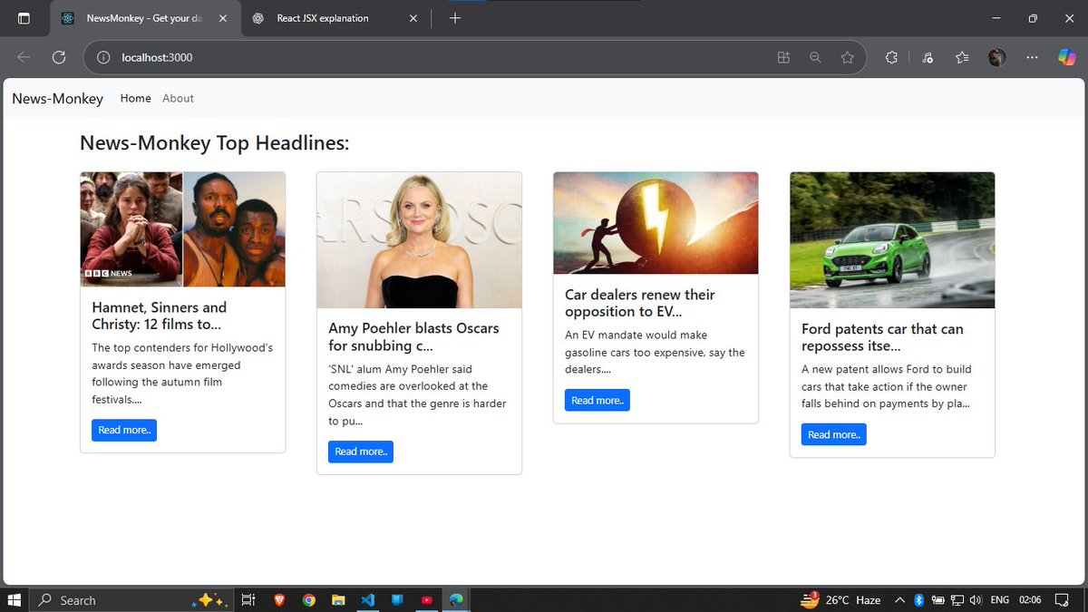
Task: Switch to React JSX explanation tab
Action: click(335, 18)
